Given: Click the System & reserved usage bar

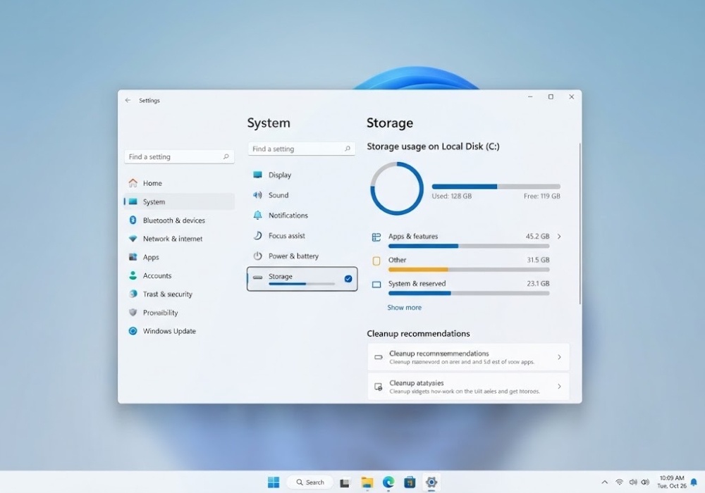Looking at the screenshot, I should [x=469, y=293].
